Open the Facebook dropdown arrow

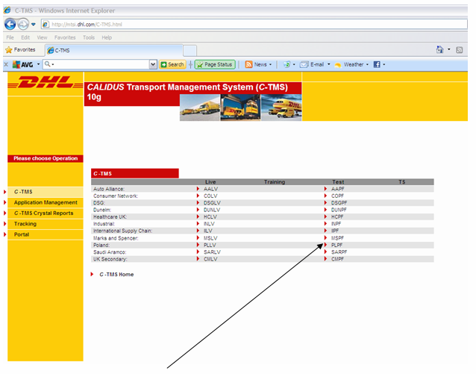(x=384, y=64)
